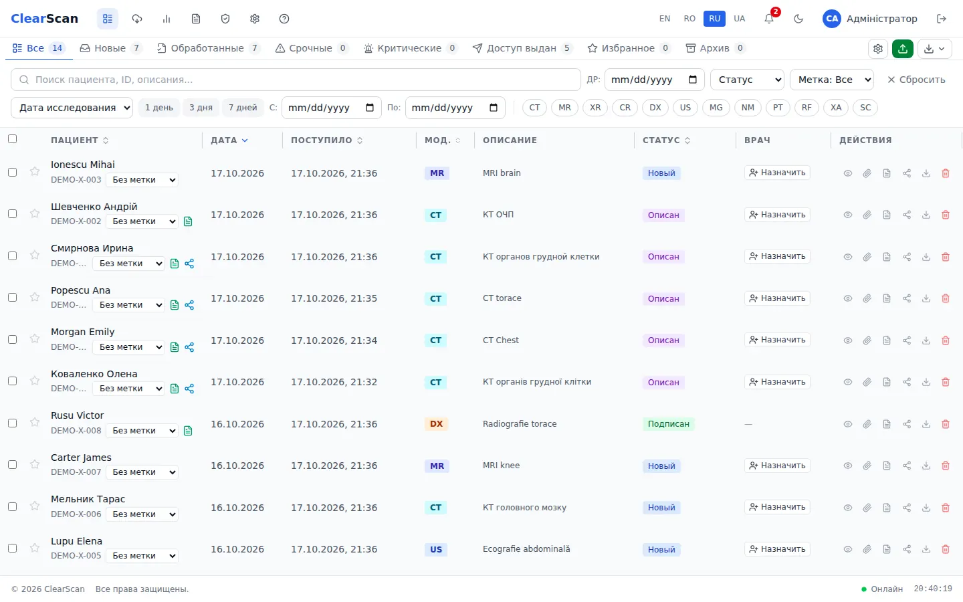Open the help question mark icon

(x=284, y=19)
